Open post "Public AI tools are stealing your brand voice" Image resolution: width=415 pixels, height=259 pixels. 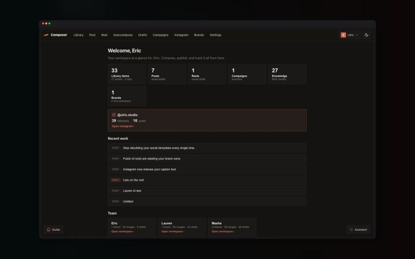(207, 159)
